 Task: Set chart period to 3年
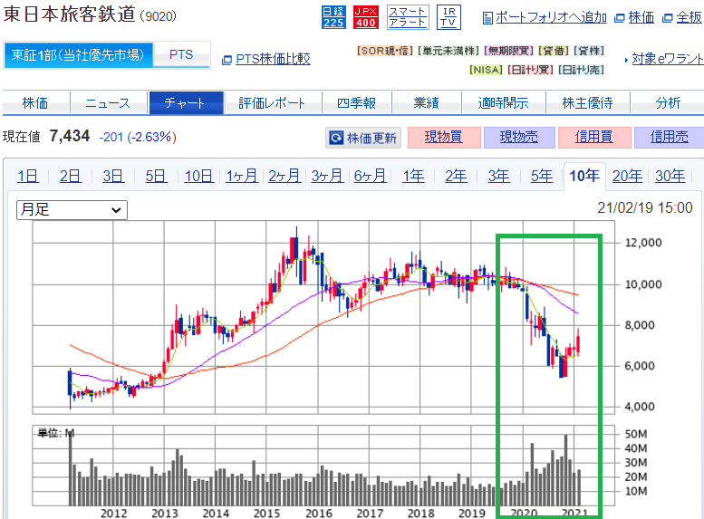[x=499, y=176]
